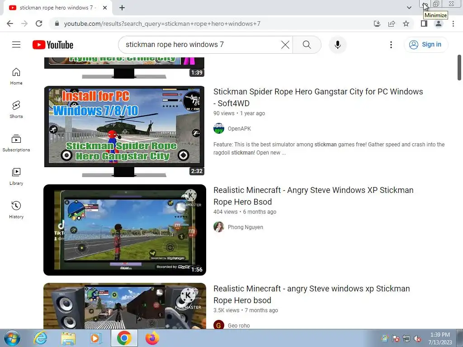The width and height of the screenshot is (463, 347).
Task: Open YouTube hamburger guide menu
Action: [16, 45]
